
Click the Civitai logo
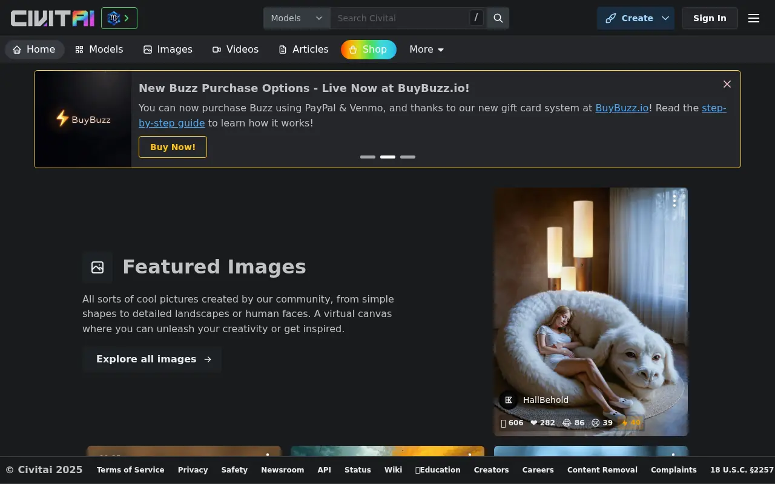pos(53,18)
